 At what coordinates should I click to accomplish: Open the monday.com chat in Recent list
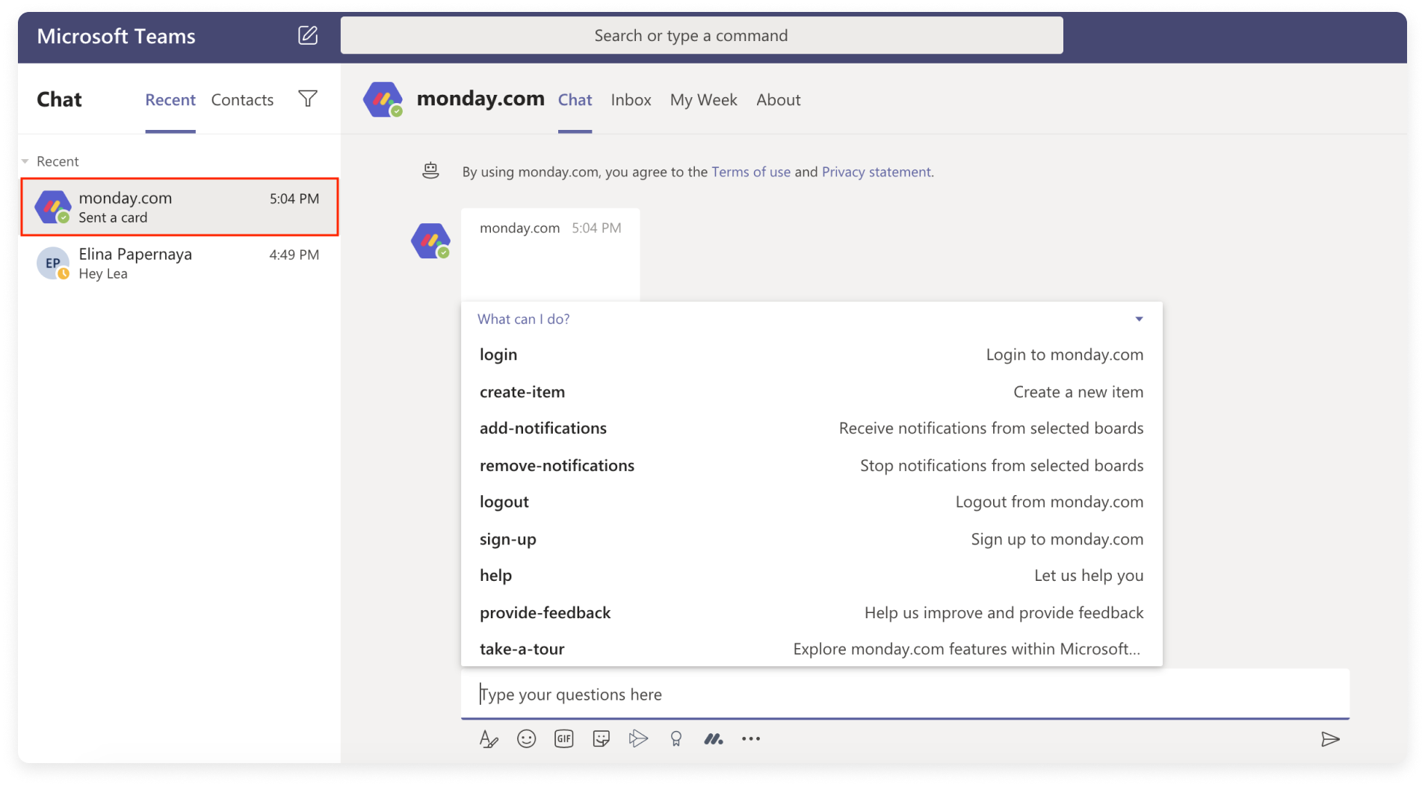tap(179, 207)
